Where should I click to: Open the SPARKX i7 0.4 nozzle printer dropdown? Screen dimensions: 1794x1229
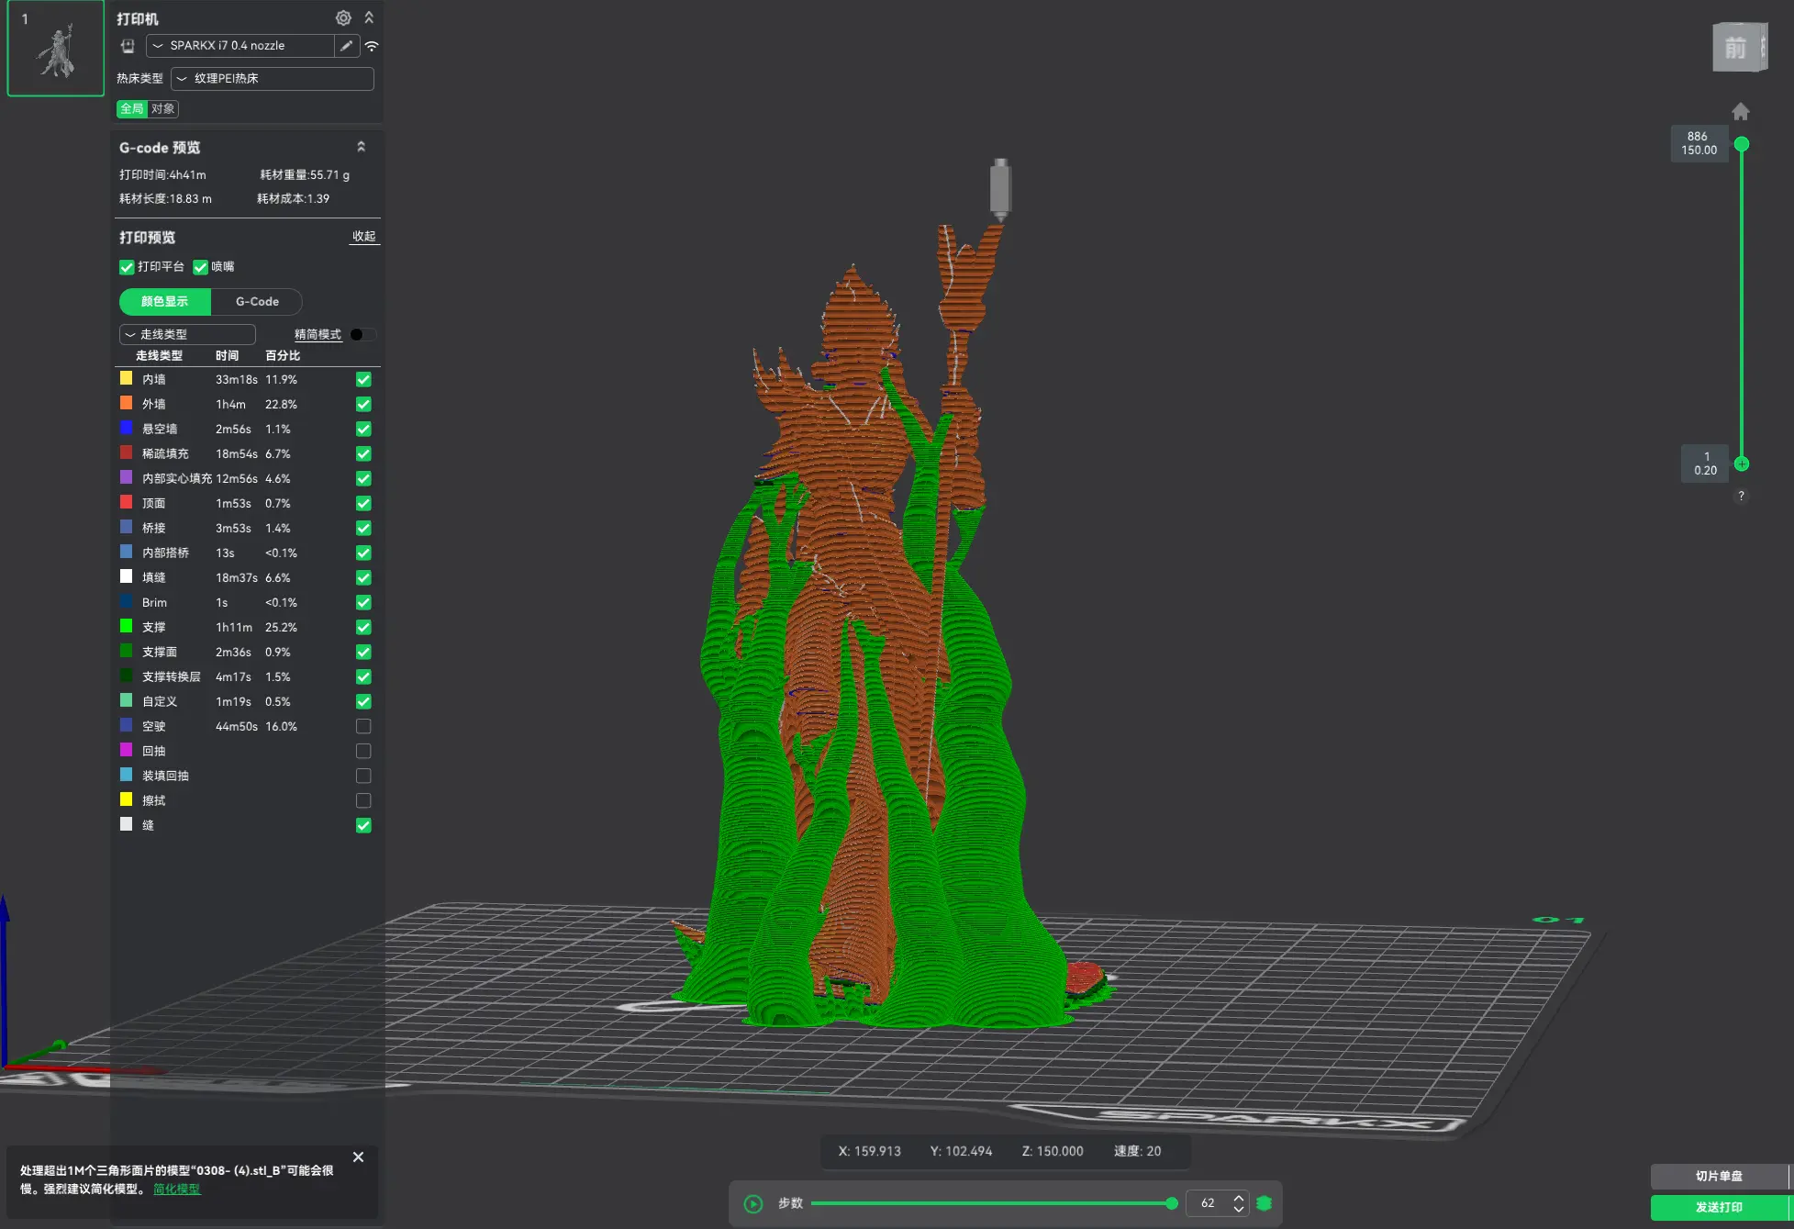point(240,46)
